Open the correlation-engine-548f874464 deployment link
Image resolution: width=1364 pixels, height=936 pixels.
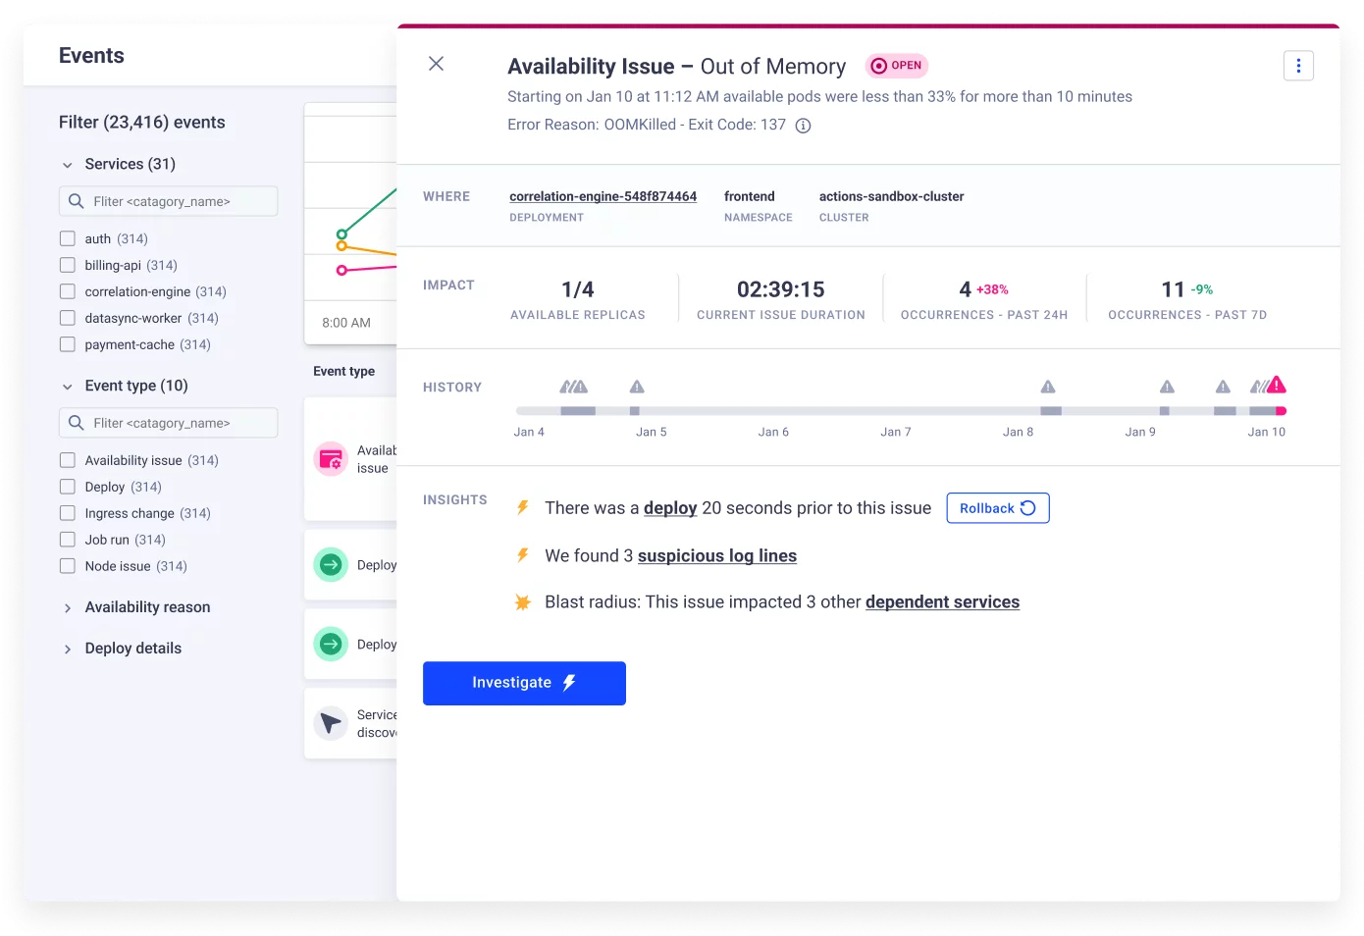tap(603, 196)
